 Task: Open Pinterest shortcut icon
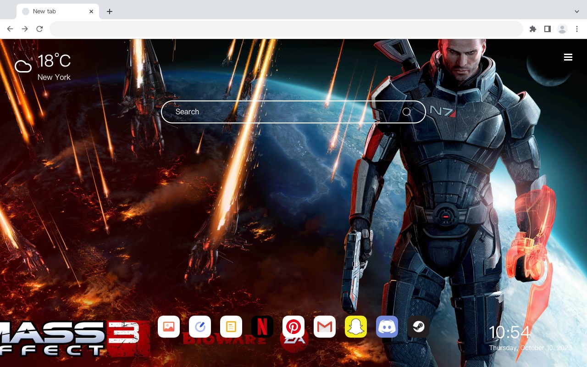293,327
